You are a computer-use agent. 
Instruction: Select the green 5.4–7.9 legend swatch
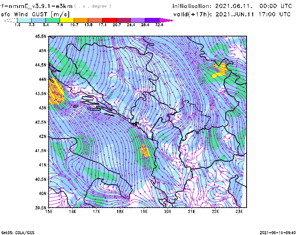pyautogui.click(x=52, y=20)
